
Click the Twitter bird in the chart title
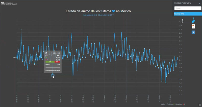[x=113, y=11]
